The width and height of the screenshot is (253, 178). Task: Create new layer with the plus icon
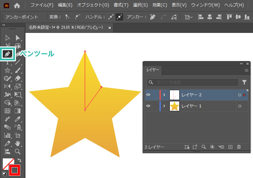coord(230,147)
